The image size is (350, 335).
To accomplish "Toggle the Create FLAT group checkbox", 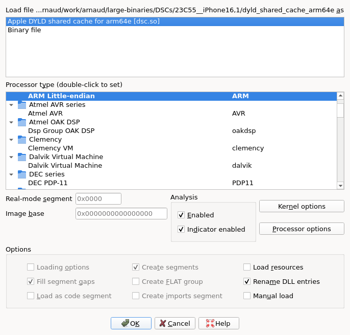I will click(136, 281).
